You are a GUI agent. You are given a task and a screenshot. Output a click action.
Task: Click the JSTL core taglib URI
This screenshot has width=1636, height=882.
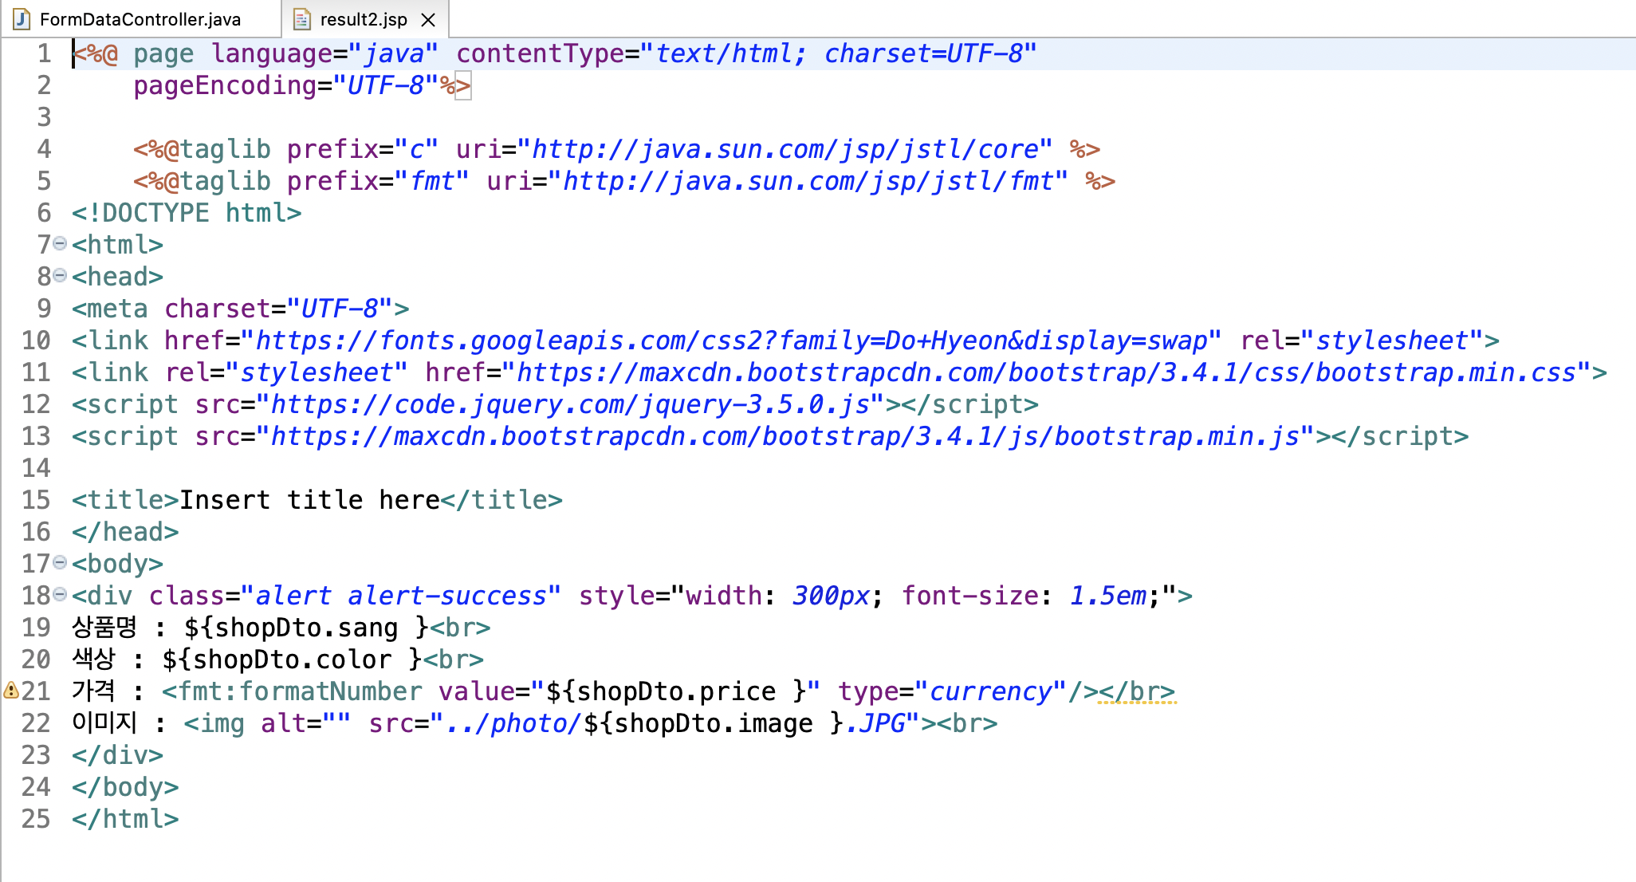pos(785,149)
